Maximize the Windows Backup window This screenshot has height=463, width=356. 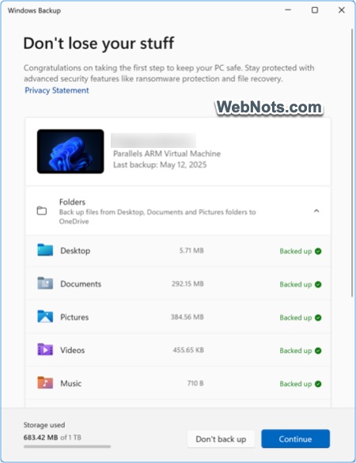[315, 10]
